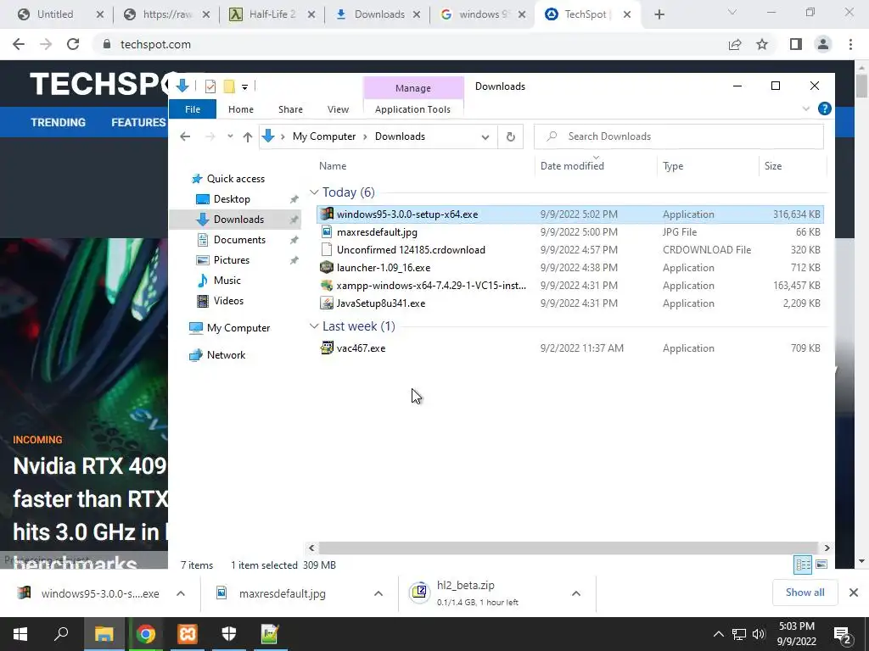Go back in Explorer navigation
869x651 pixels.
[x=185, y=136]
